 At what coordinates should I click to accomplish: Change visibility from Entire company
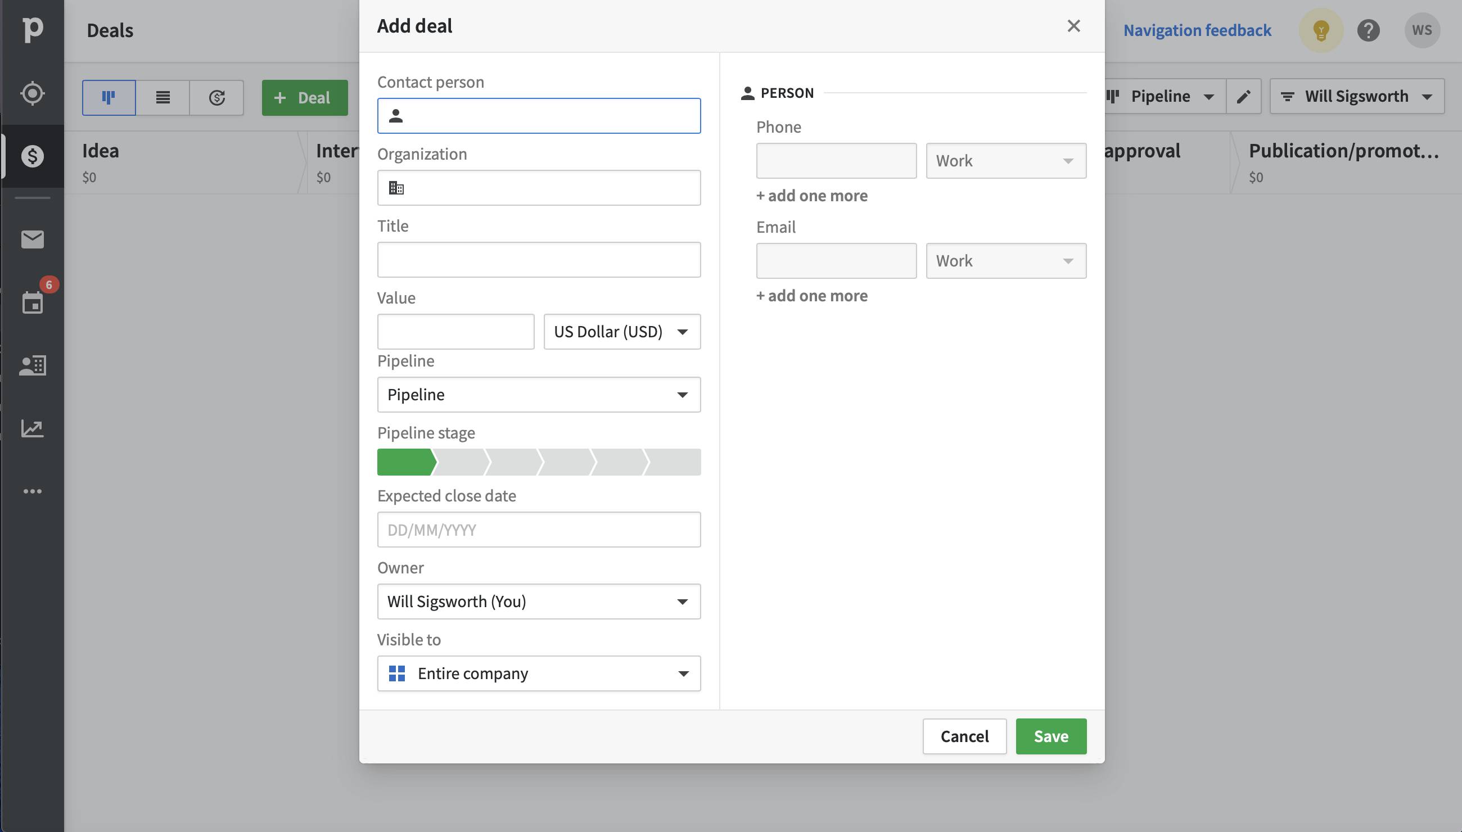[x=538, y=673]
